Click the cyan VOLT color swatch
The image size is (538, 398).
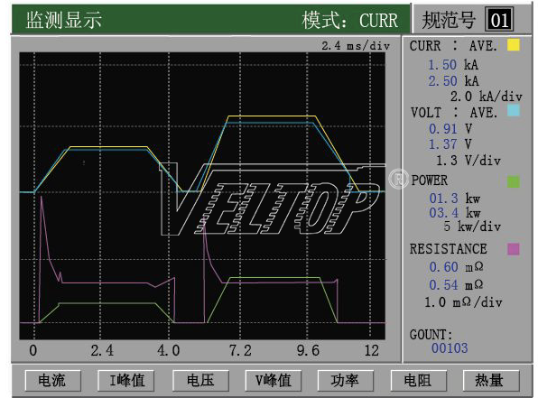[x=514, y=110]
